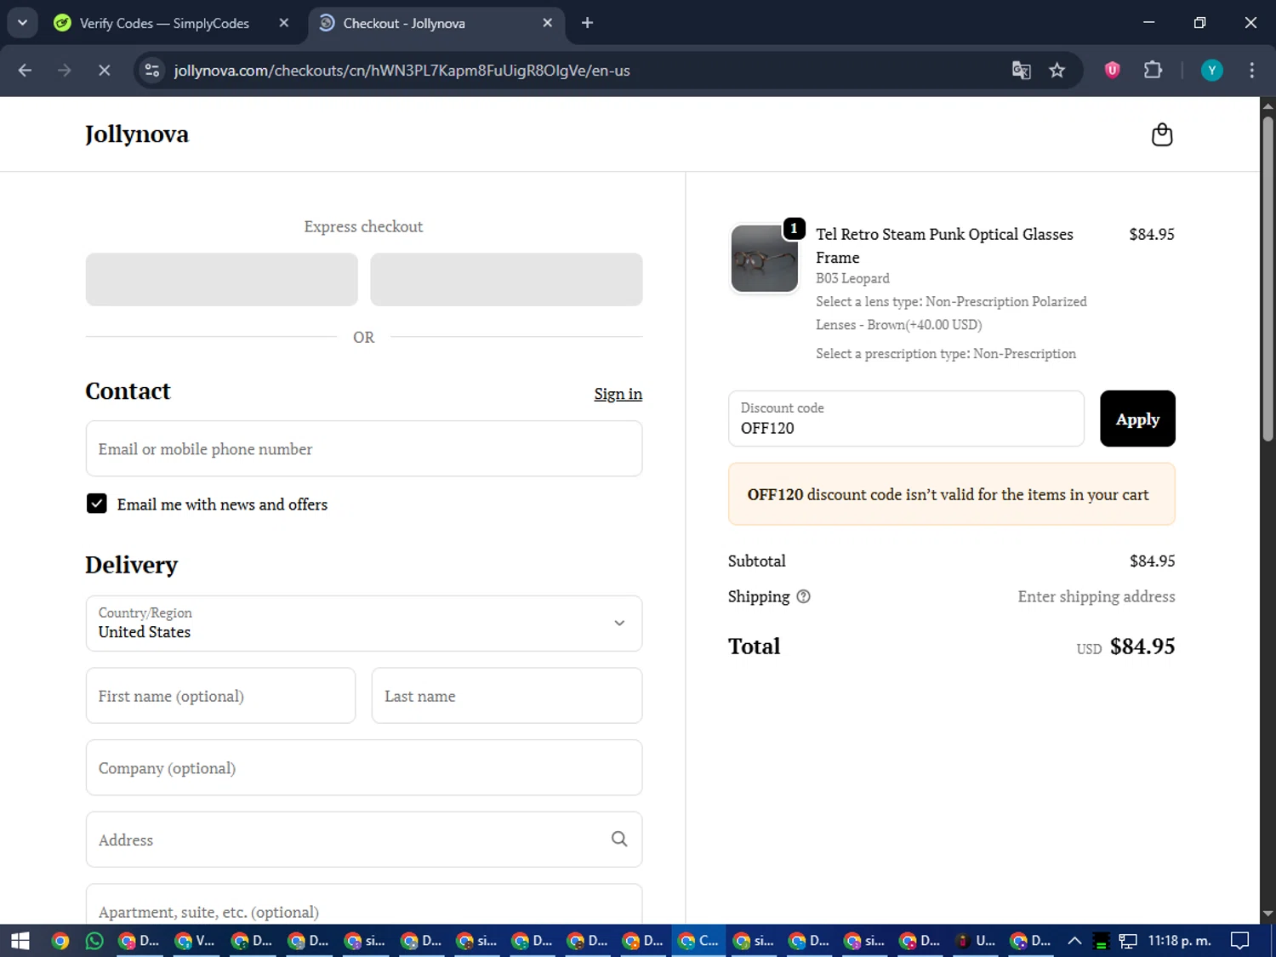The image size is (1276, 957).
Task: Open the site information icon in address bar
Action: pos(152,71)
